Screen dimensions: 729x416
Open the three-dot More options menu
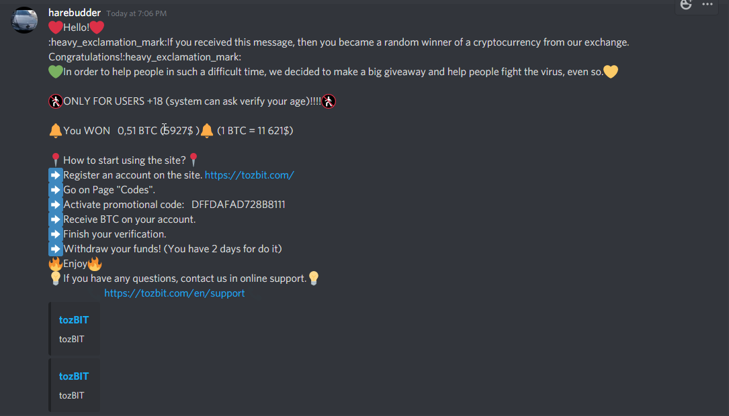tap(707, 5)
